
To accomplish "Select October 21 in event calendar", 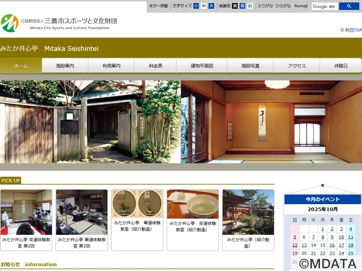I will point(313,253).
